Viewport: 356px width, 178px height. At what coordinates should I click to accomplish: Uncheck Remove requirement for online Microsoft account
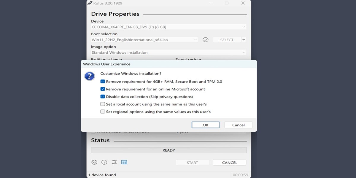(x=103, y=89)
